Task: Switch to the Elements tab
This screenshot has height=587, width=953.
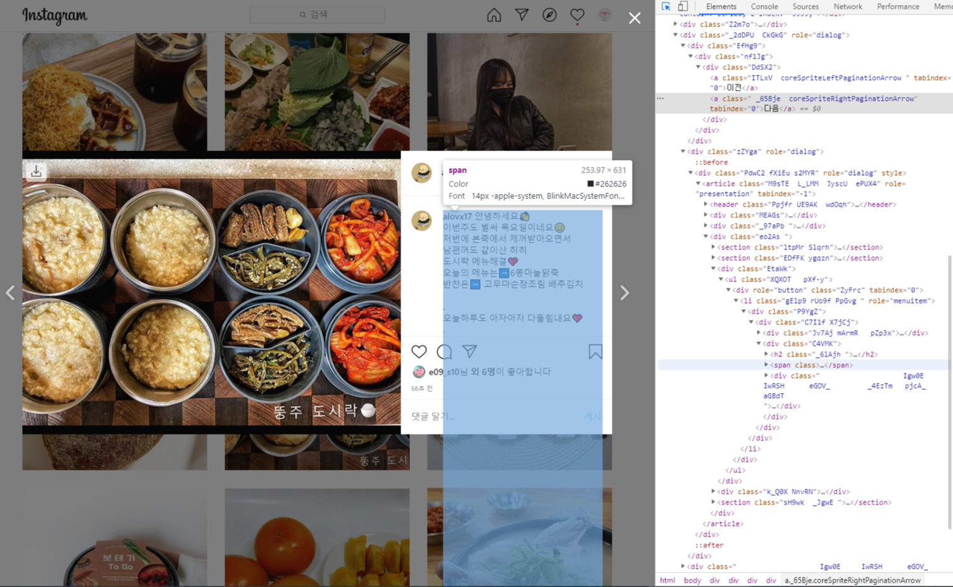Action: (x=721, y=6)
